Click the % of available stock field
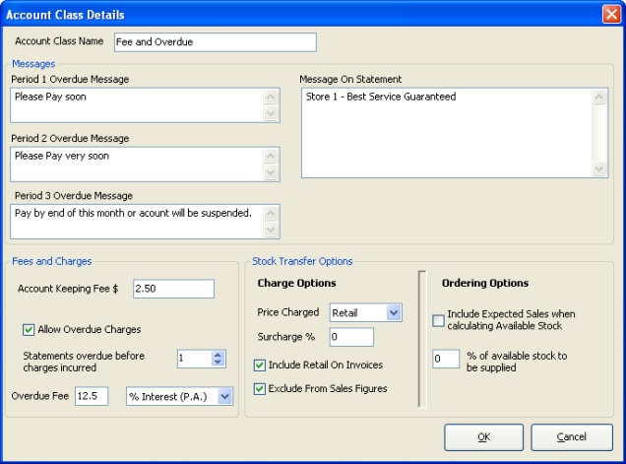This screenshot has width=626, height=464. pos(446,360)
